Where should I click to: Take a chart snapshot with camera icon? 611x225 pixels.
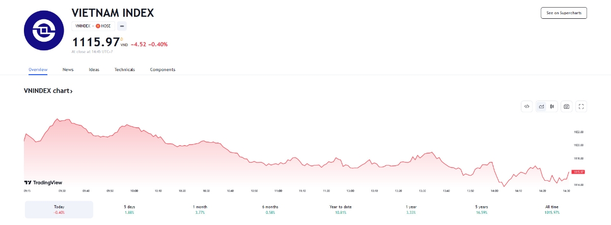pyautogui.click(x=566, y=106)
